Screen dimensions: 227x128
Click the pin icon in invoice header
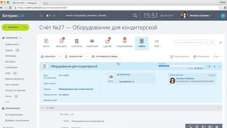(214, 66)
